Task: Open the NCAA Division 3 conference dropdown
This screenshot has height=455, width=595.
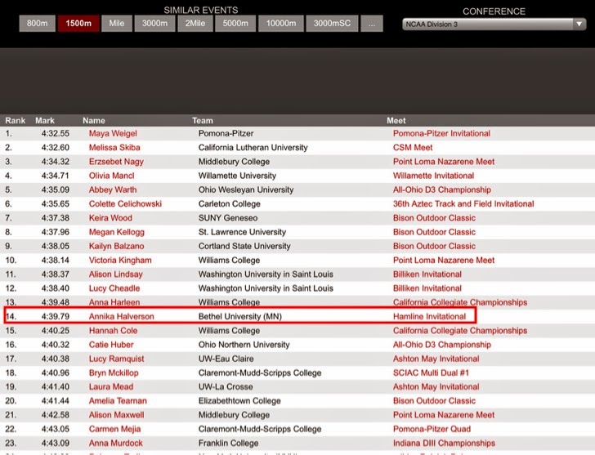Action: pyautogui.click(x=494, y=25)
